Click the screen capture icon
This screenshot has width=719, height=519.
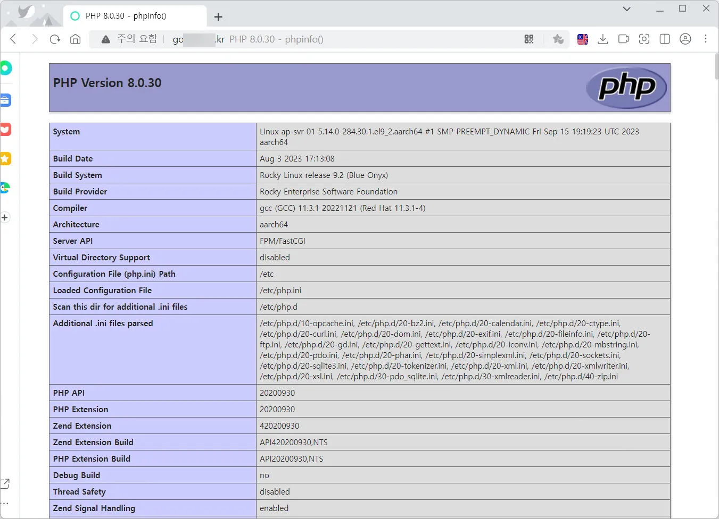click(644, 39)
